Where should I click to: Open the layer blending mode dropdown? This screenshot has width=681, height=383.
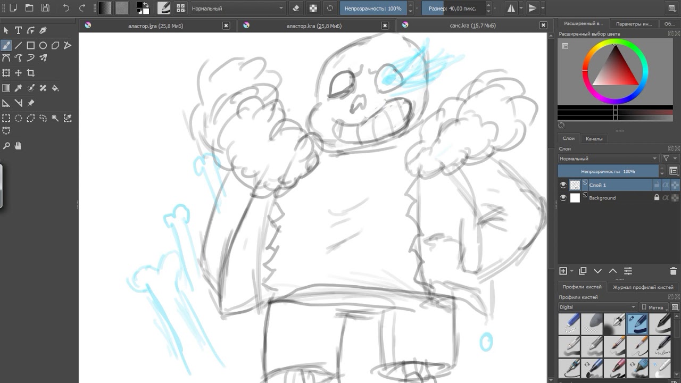[609, 159]
